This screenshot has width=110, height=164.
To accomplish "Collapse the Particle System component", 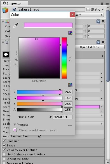I will point(3,43).
